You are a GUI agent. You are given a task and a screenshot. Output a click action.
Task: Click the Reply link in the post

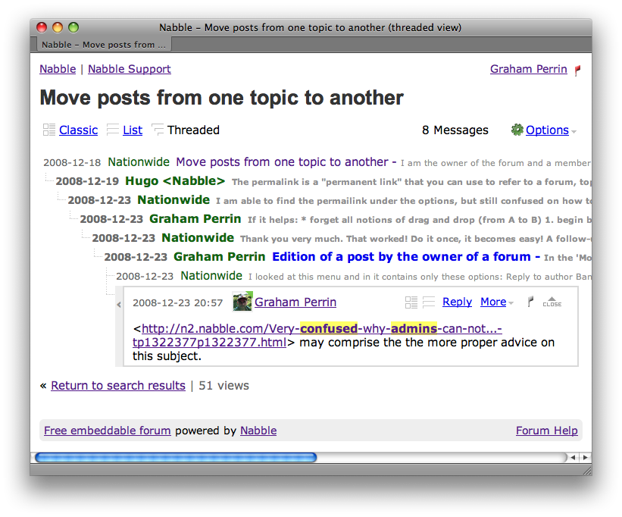click(457, 302)
